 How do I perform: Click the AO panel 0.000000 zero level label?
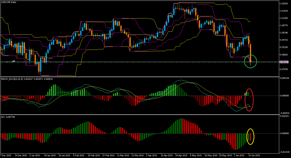(x=284, y=133)
